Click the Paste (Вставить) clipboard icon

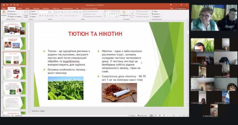(x=4, y=12)
